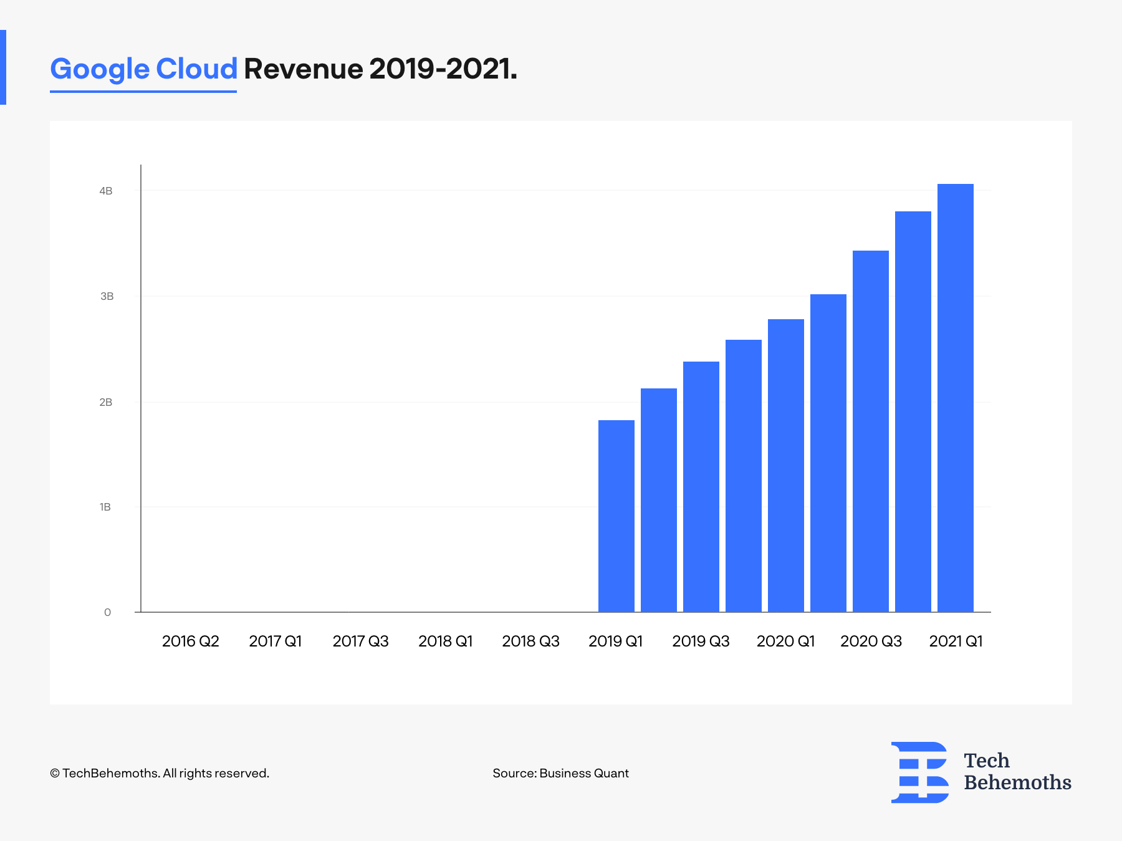Click the TechBehemoths logo icon
The image size is (1122, 841).
[920, 772]
